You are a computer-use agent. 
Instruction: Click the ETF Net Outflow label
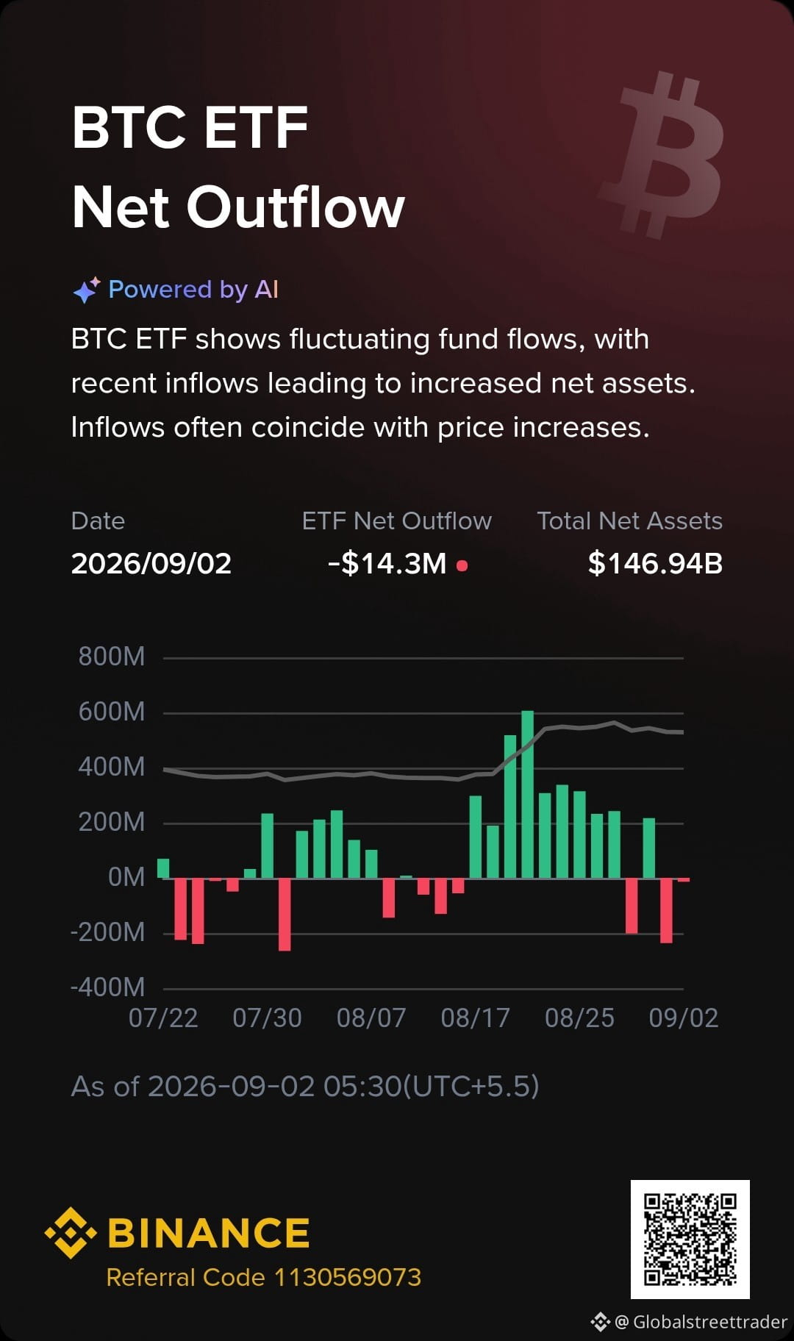pyautogui.click(x=396, y=521)
